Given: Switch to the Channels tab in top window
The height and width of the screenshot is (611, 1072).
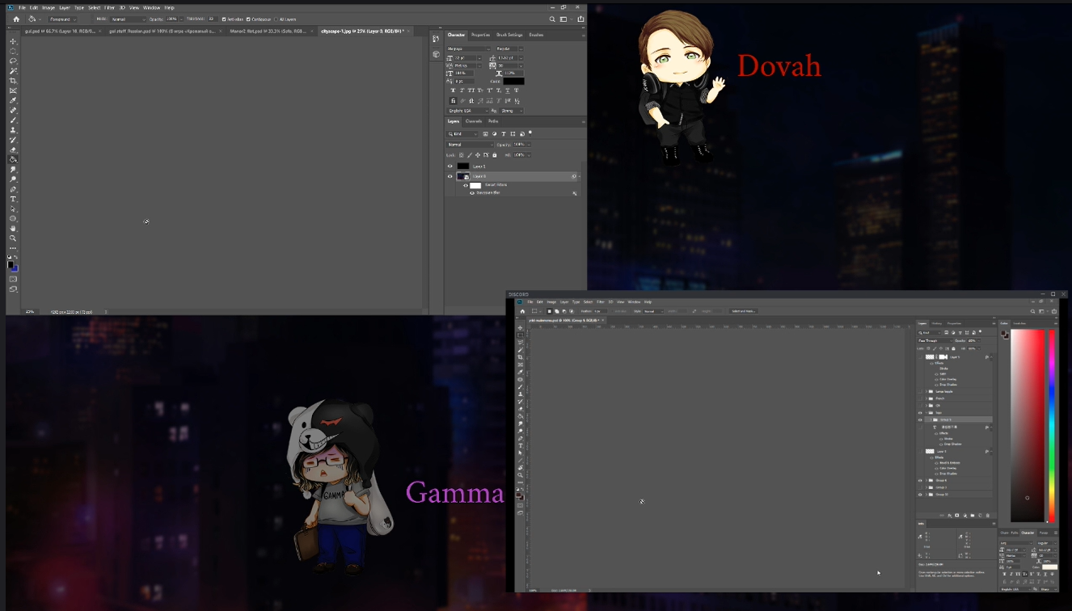Looking at the screenshot, I should 474,121.
